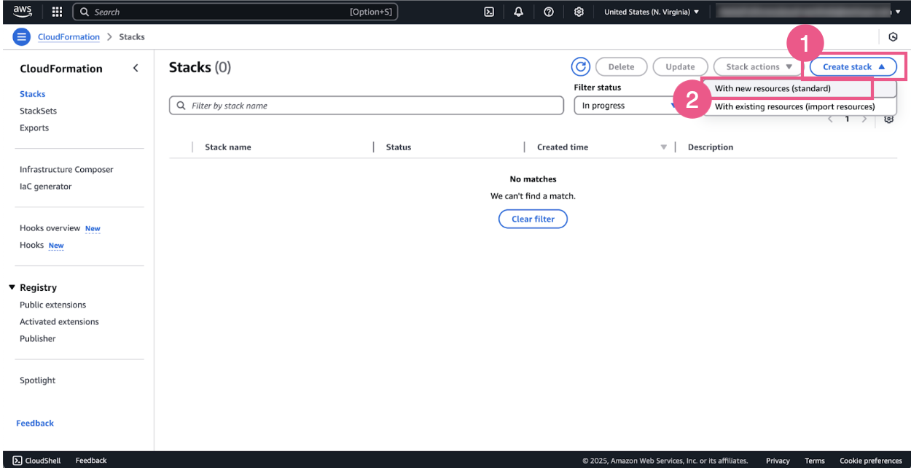Click the AWS logo home icon
This screenshot has width=911, height=468.
[22, 12]
